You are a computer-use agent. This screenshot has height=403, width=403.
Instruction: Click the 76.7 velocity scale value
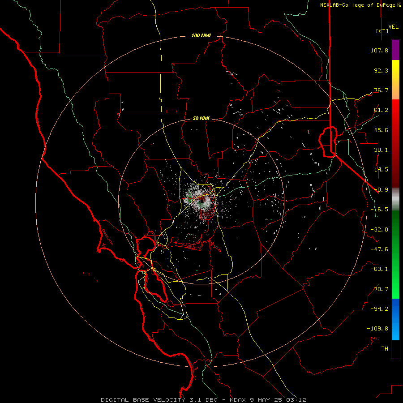381,90
